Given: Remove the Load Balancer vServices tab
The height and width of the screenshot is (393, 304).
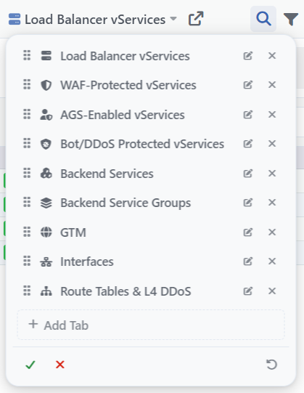Looking at the screenshot, I should [x=272, y=56].
